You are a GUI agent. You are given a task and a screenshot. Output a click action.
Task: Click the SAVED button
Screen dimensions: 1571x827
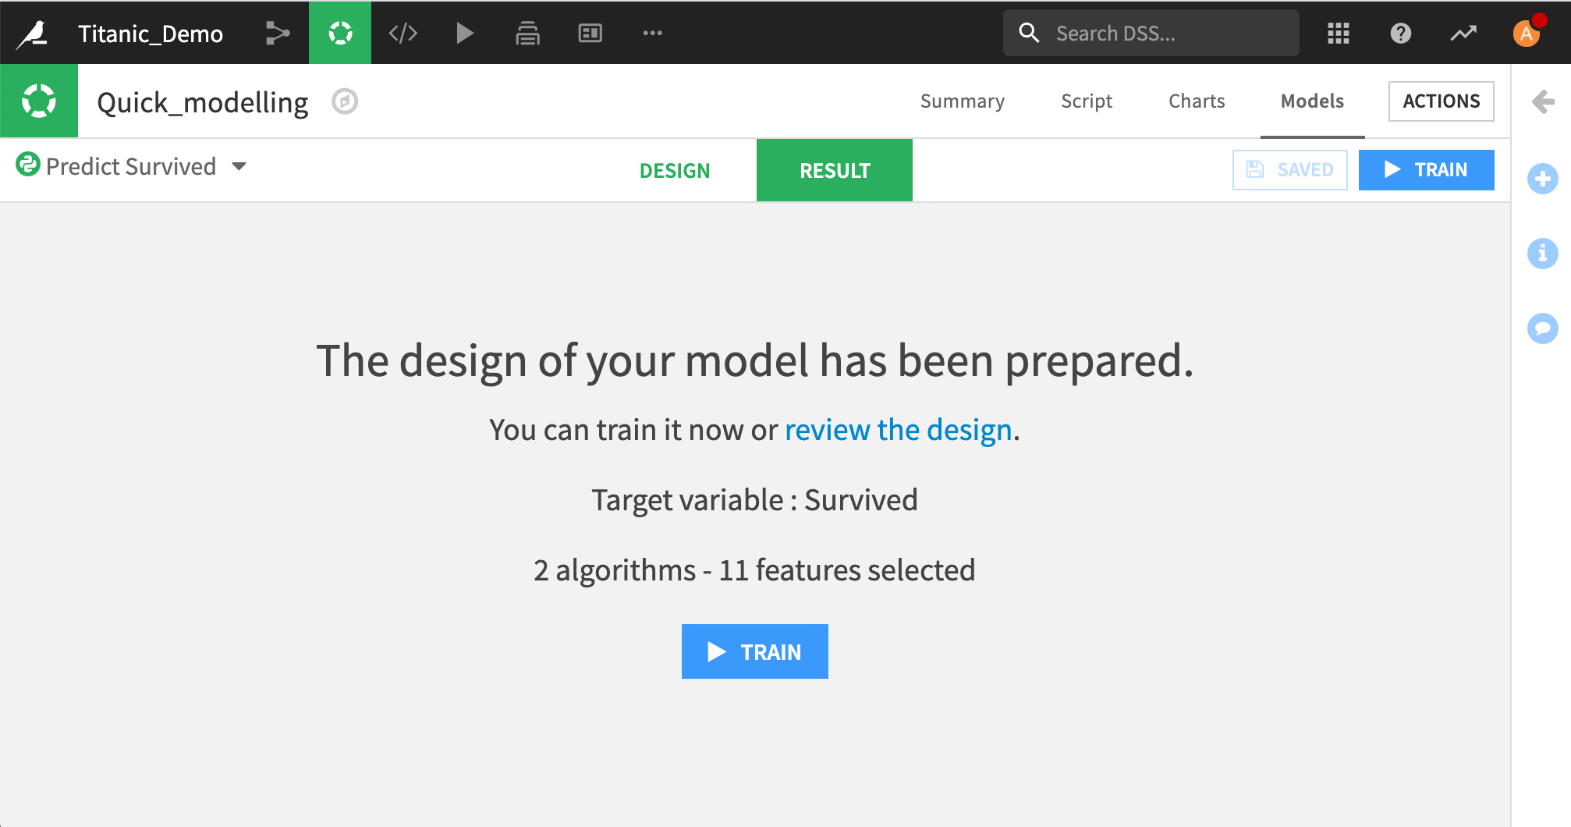pyautogui.click(x=1290, y=170)
